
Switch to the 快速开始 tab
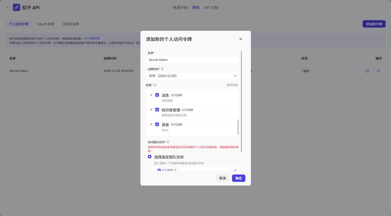click(180, 8)
